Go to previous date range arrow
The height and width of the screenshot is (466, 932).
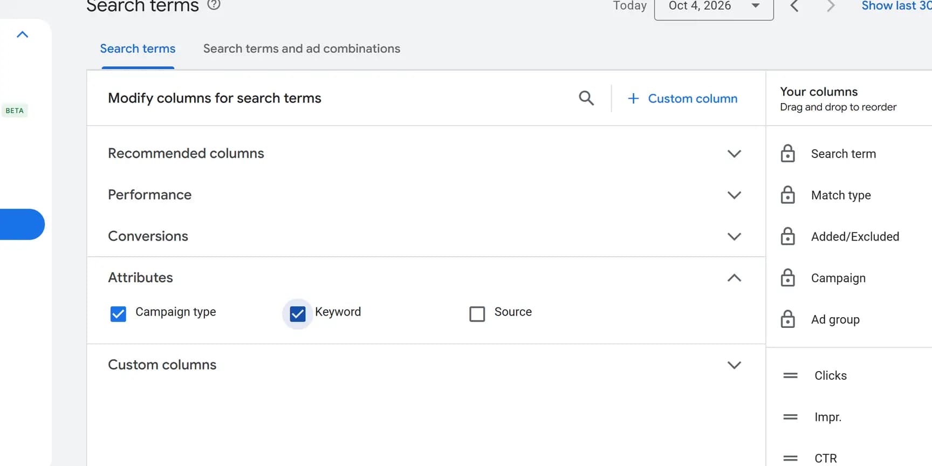[x=794, y=6]
